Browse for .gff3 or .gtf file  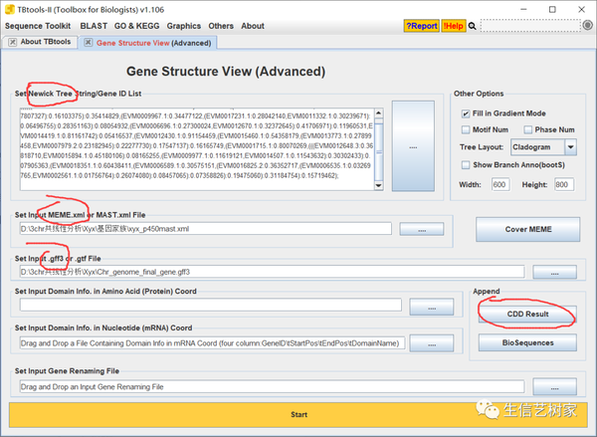(554, 272)
